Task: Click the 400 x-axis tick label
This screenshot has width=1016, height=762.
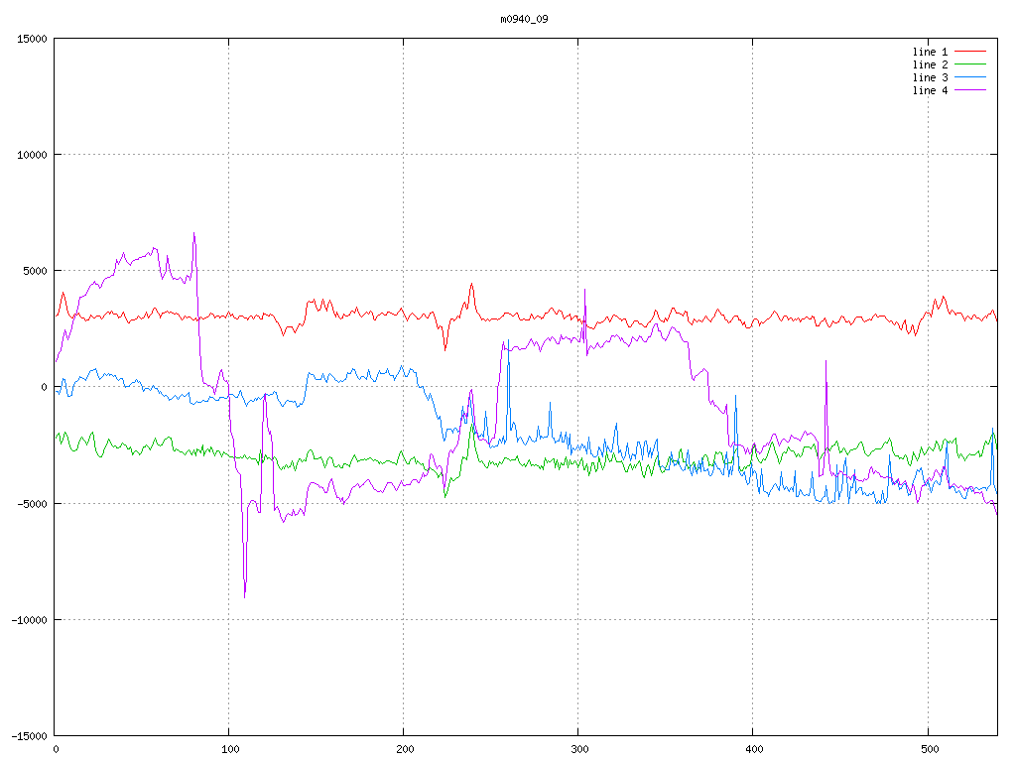Action: (753, 749)
